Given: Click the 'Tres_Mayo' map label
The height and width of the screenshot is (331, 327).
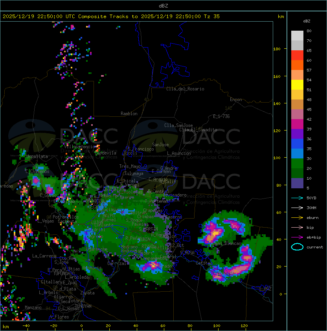Looking at the screenshot, I should click(130, 166).
